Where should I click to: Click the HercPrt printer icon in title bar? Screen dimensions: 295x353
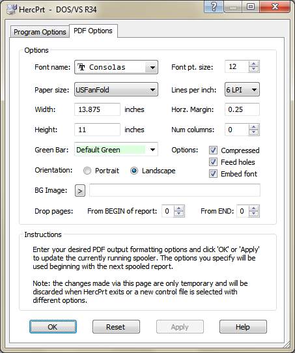11,10
